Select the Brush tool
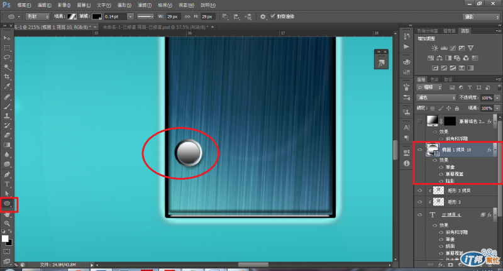This screenshot has height=271, width=503. point(7,106)
